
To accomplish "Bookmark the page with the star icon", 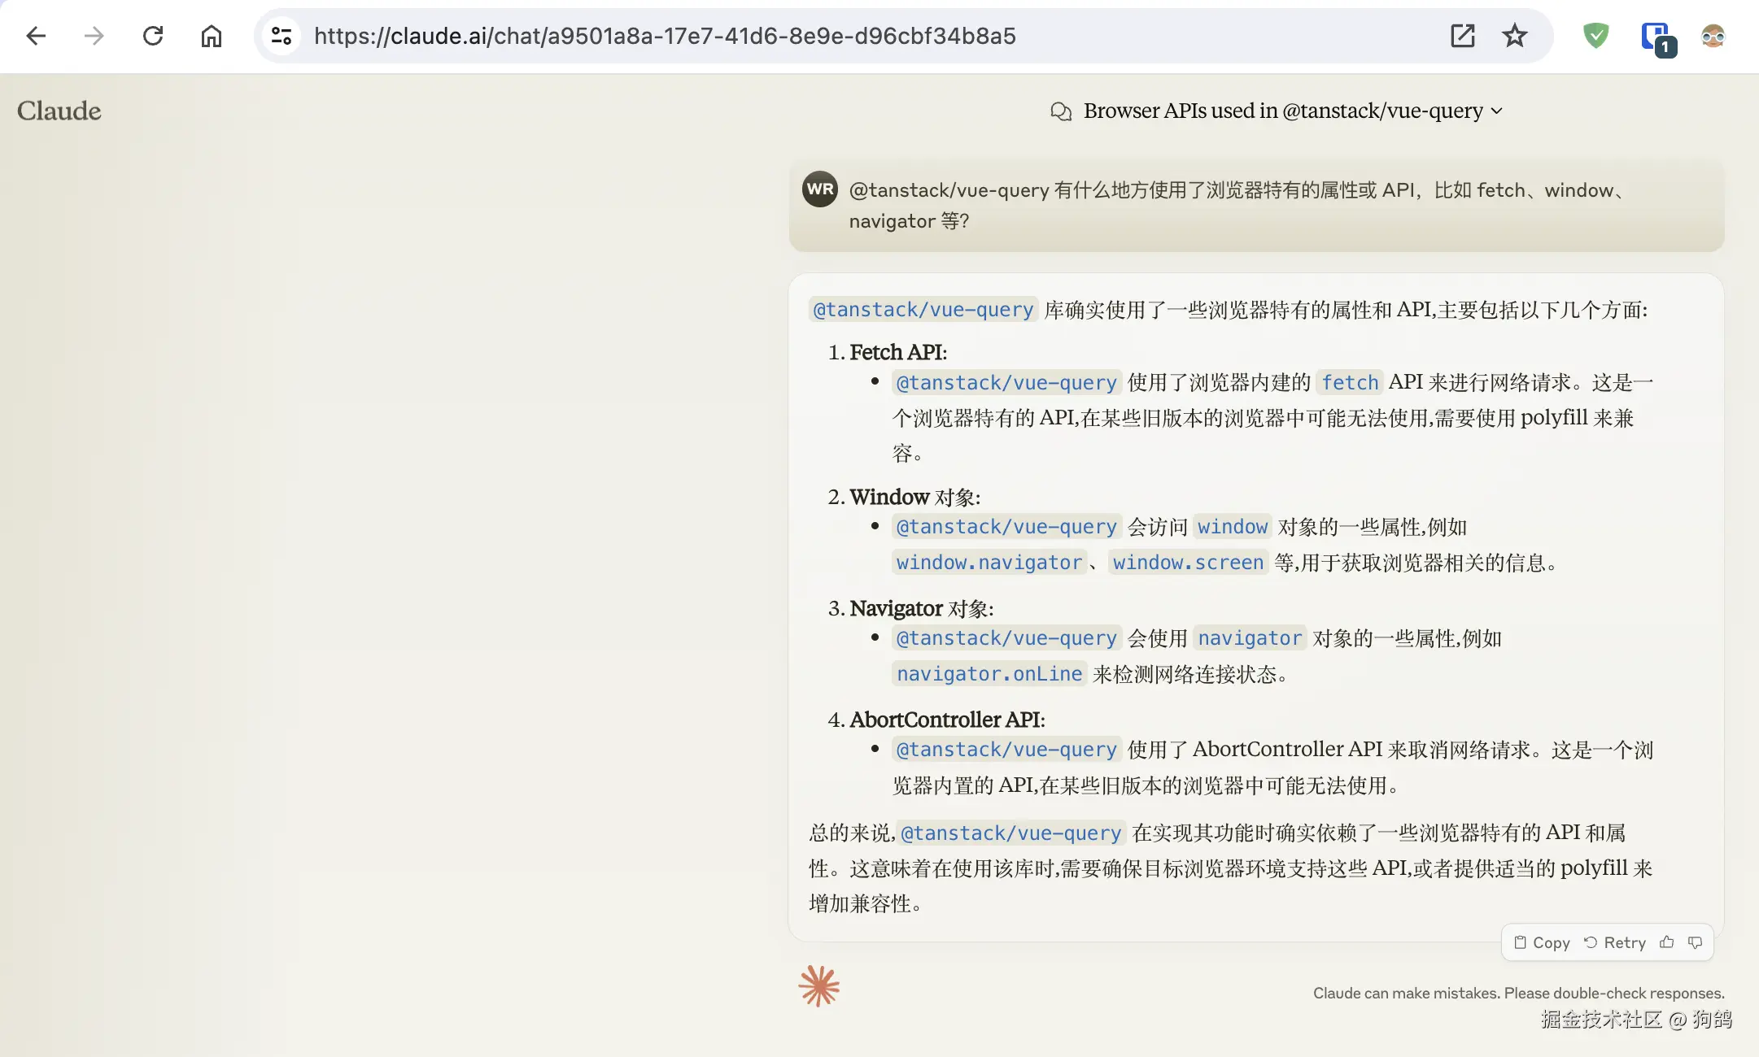I will tap(1514, 35).
